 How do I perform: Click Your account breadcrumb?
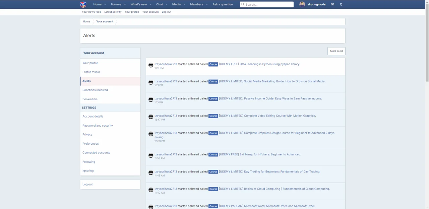[x=105, y=21]
